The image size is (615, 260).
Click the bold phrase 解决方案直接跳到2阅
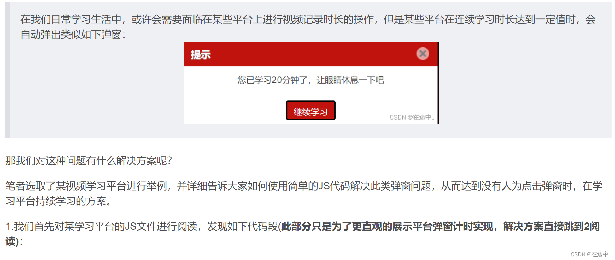click(x=551, y=227)
